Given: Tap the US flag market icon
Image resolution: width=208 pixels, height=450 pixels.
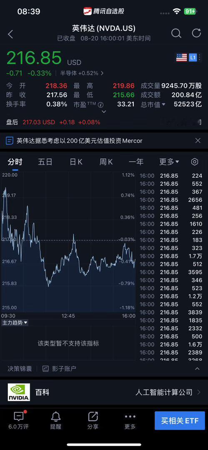Looking at the screenshot, I should point(182,57).
